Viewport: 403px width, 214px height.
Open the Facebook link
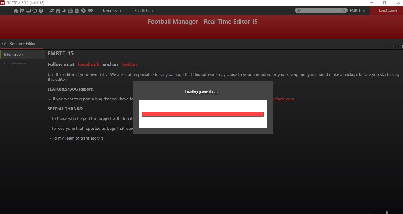click(x=88, y=64)
